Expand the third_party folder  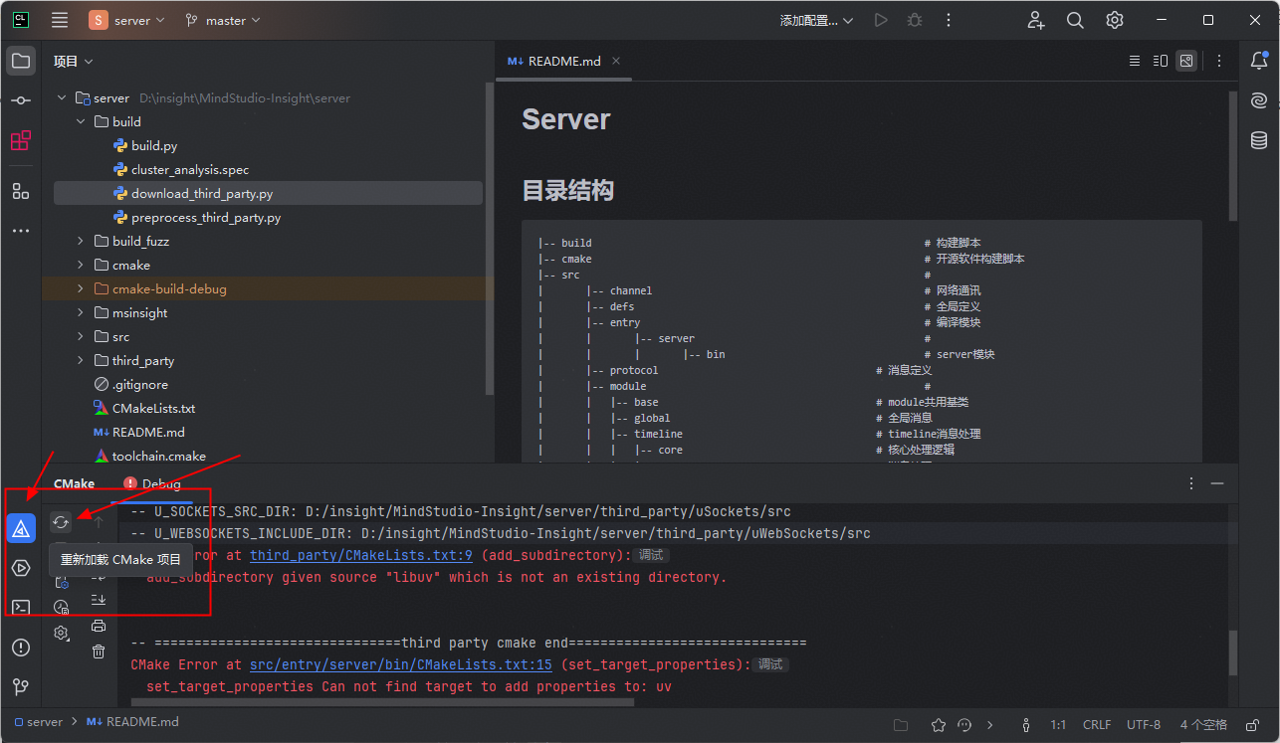click(x=81, y=360)
